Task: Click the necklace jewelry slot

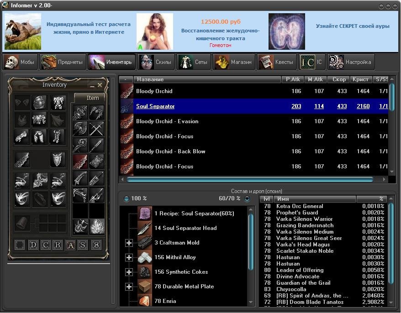Action: (x=39, y=181)
